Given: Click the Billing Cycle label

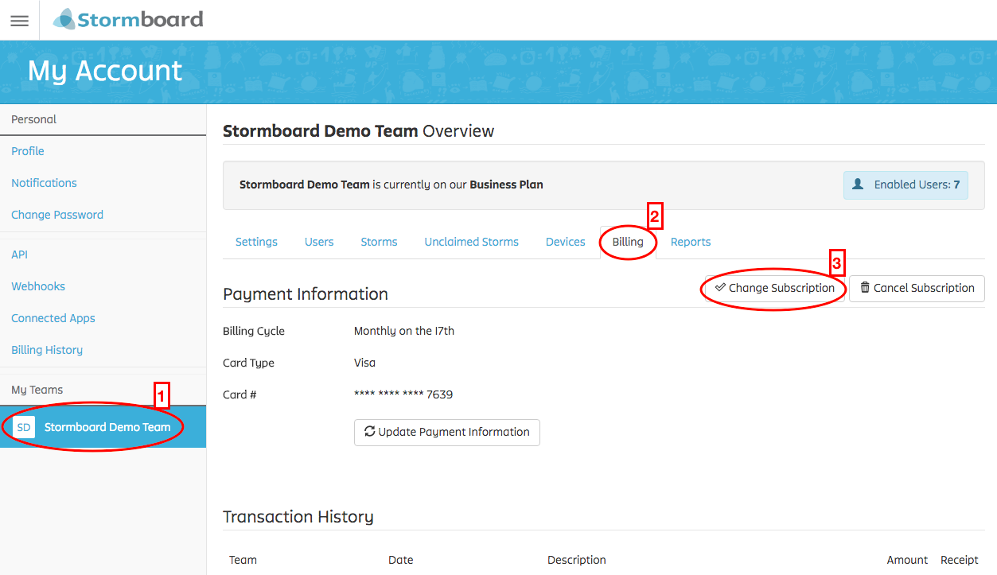Looking at the screenshot, I should 254,331.
